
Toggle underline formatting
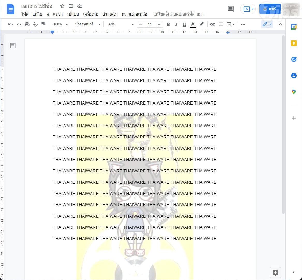(x=184, y=24)
